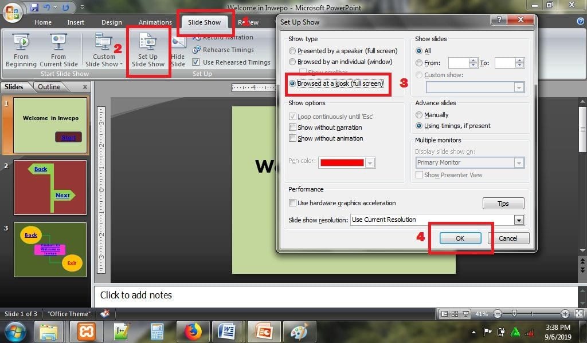Open the Animations ribbon tab
Viewport: 587px width, 343px height.
[x=155, y=22]
